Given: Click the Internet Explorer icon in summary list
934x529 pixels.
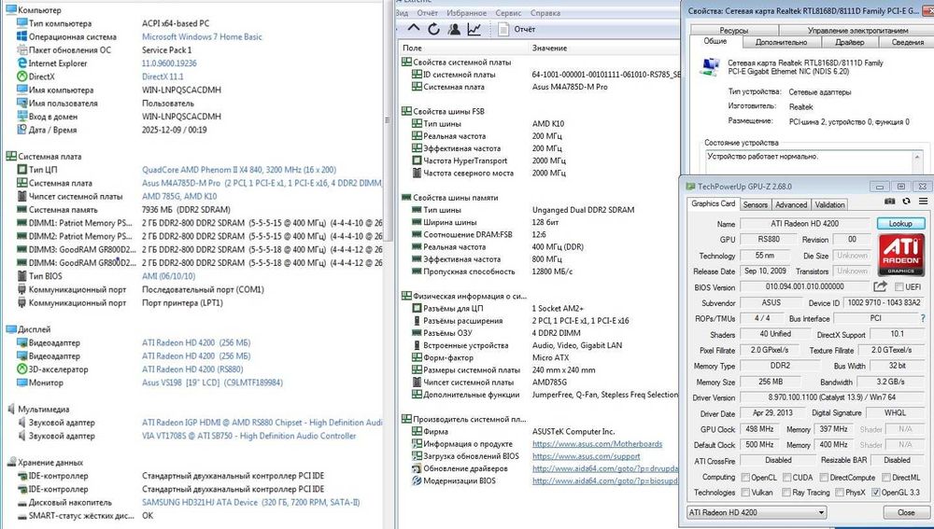Looking at the screenshot, I should click(22, 63).
